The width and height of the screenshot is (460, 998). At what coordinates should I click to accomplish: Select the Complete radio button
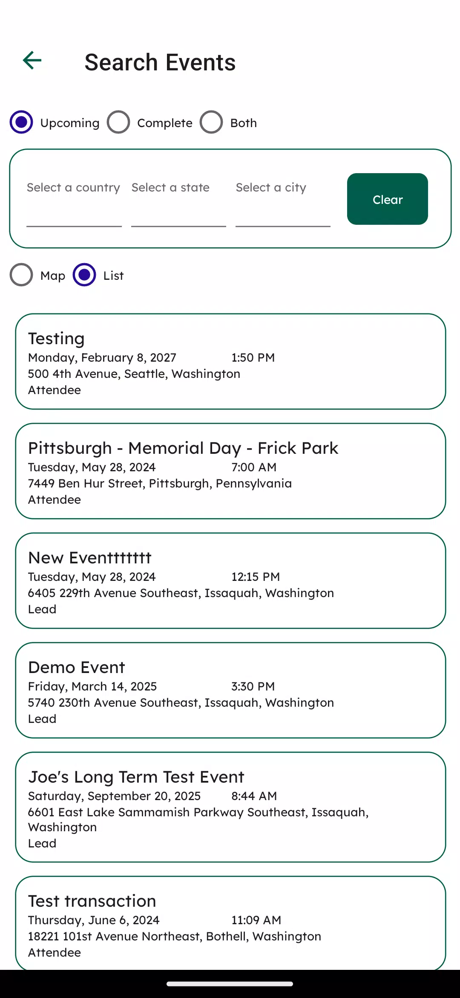[118, 122]
